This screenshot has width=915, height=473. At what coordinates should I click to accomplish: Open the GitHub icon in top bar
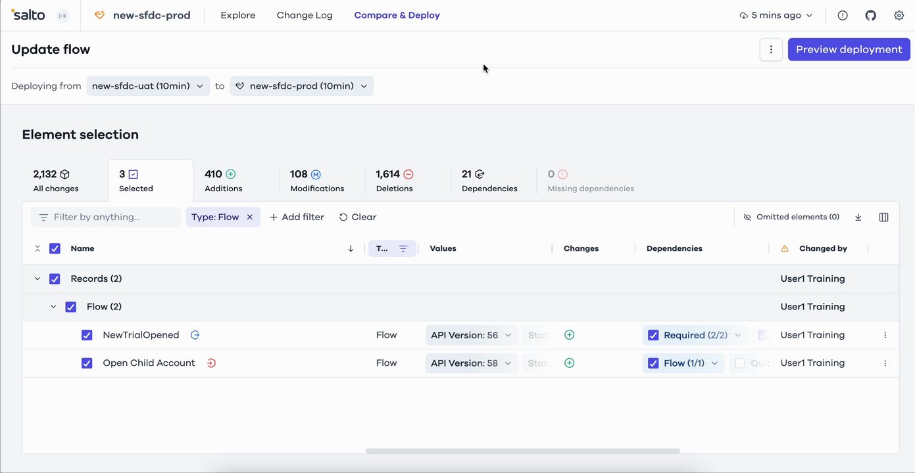click(x=871, y=15)
